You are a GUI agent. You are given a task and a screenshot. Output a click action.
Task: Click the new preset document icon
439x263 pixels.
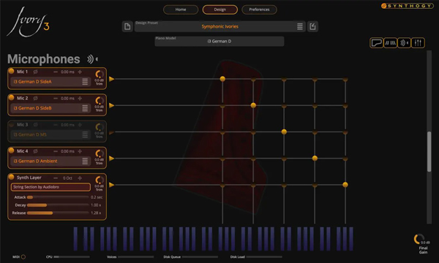[x=127, y=26]
